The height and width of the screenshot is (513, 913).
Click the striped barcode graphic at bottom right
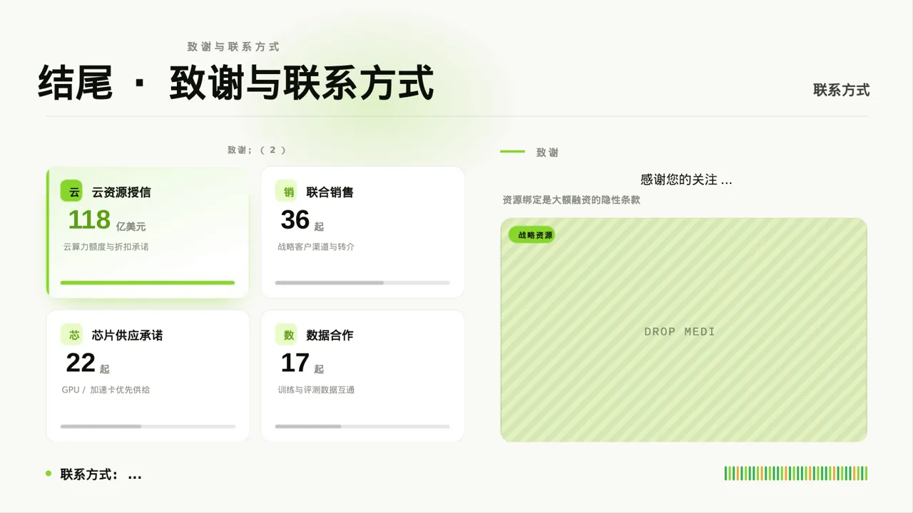[x=796, y=473]
